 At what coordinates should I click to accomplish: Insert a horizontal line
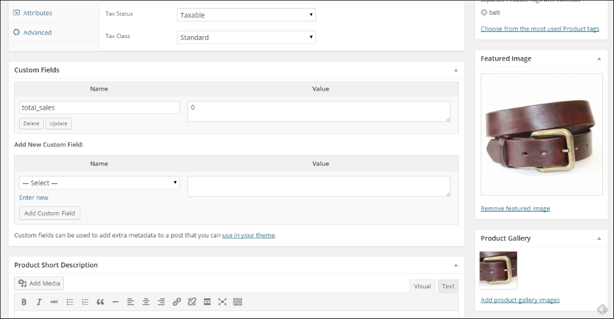115,302
